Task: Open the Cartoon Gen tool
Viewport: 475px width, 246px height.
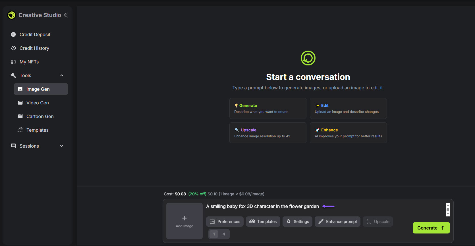Action: [x=40, y=116]
